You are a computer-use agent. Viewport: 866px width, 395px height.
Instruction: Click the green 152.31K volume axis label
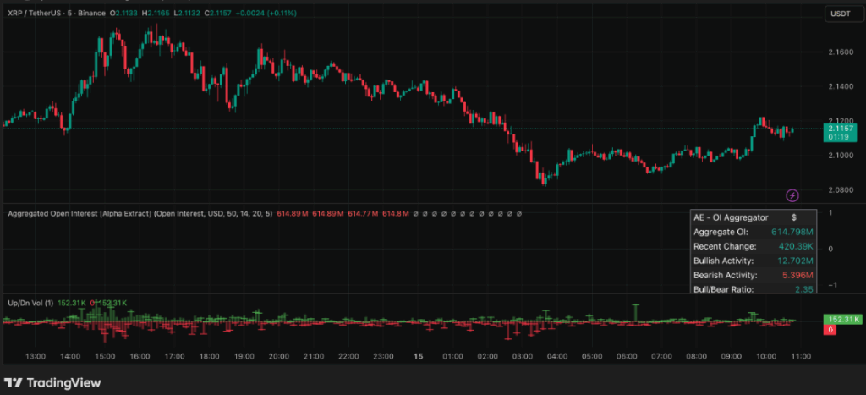click(843, 320)
